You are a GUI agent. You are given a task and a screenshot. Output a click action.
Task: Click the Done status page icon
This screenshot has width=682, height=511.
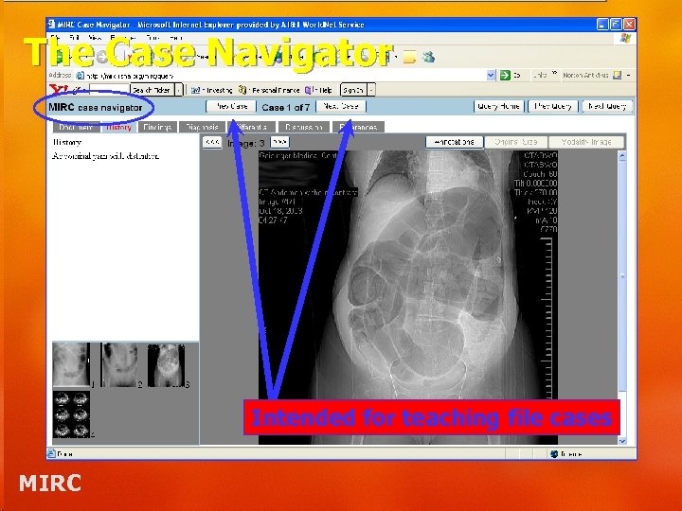[x=51, y=453]
